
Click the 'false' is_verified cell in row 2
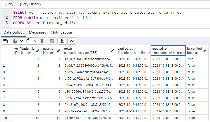[197, 66]
